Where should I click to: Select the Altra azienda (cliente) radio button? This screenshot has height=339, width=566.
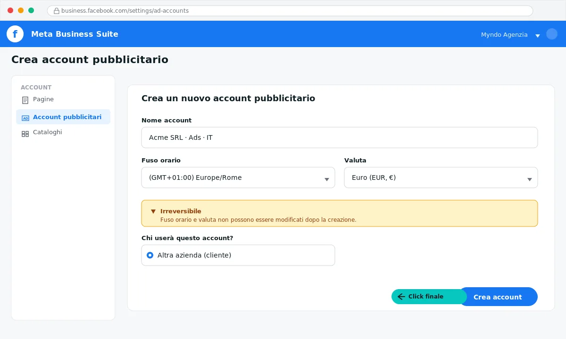(x=150, y=255)
